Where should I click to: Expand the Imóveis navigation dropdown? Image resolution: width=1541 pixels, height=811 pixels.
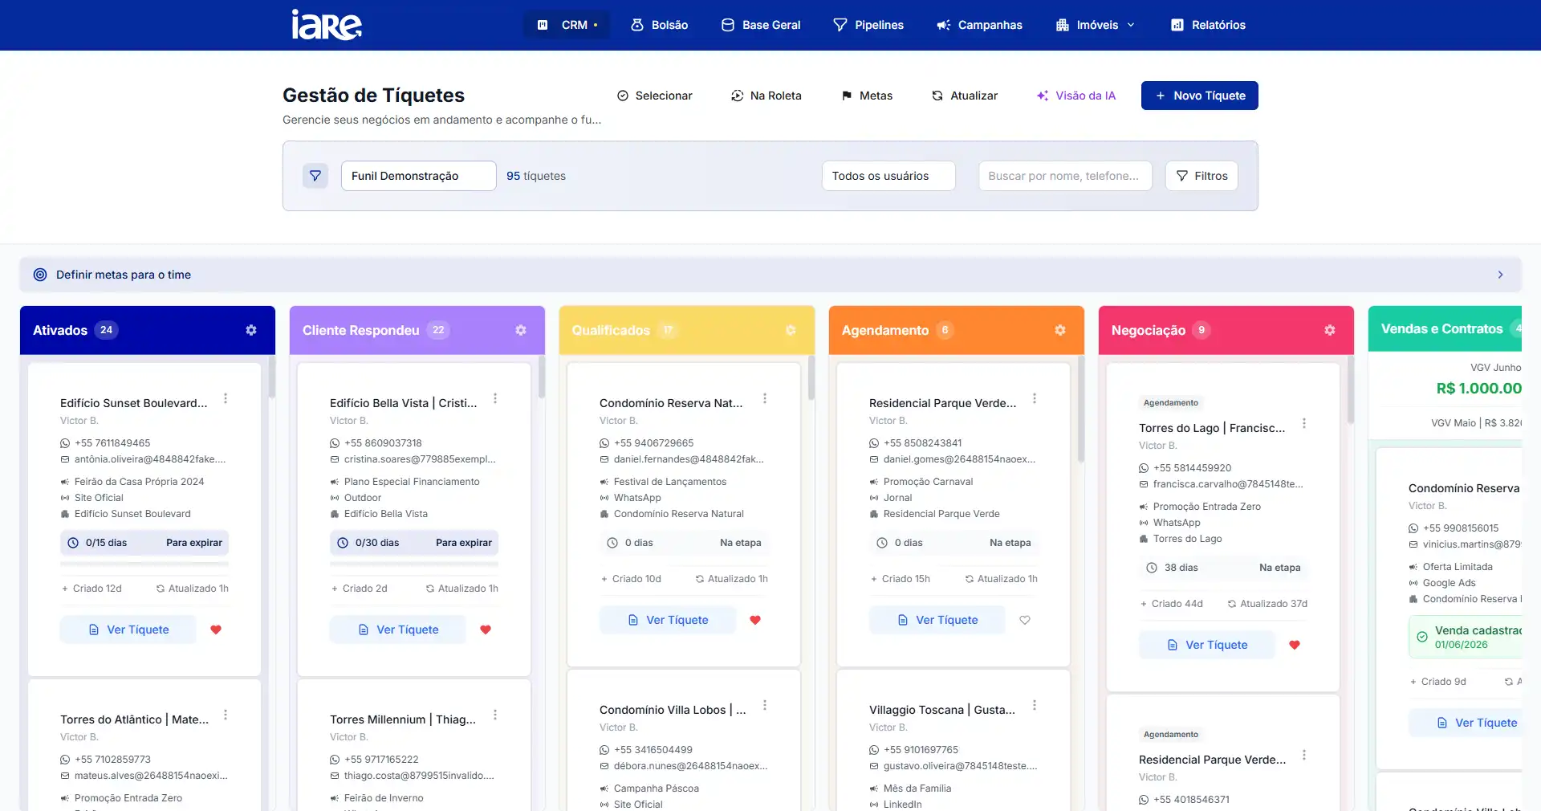click(x=1096, y=25)
